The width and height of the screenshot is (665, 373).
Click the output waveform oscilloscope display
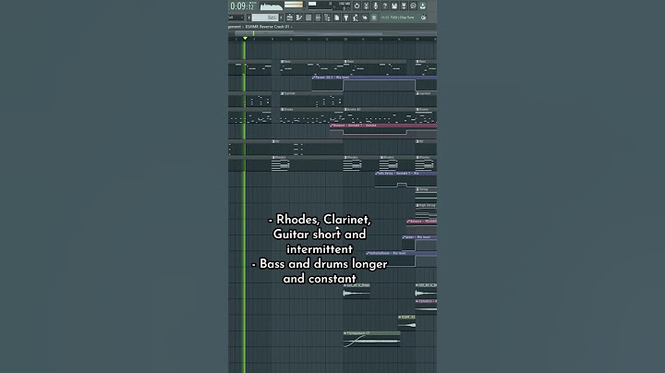(272, 6)
